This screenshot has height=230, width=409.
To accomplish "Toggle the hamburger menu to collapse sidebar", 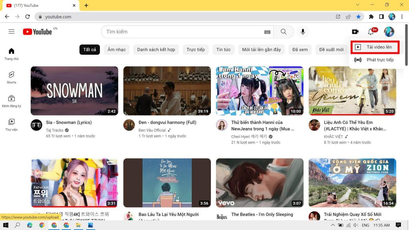I will click(12, 32).
